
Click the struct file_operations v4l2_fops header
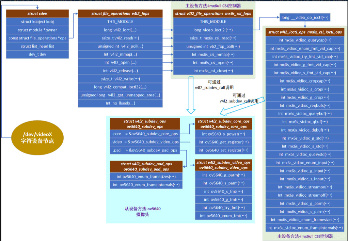[x=120, y=13]
